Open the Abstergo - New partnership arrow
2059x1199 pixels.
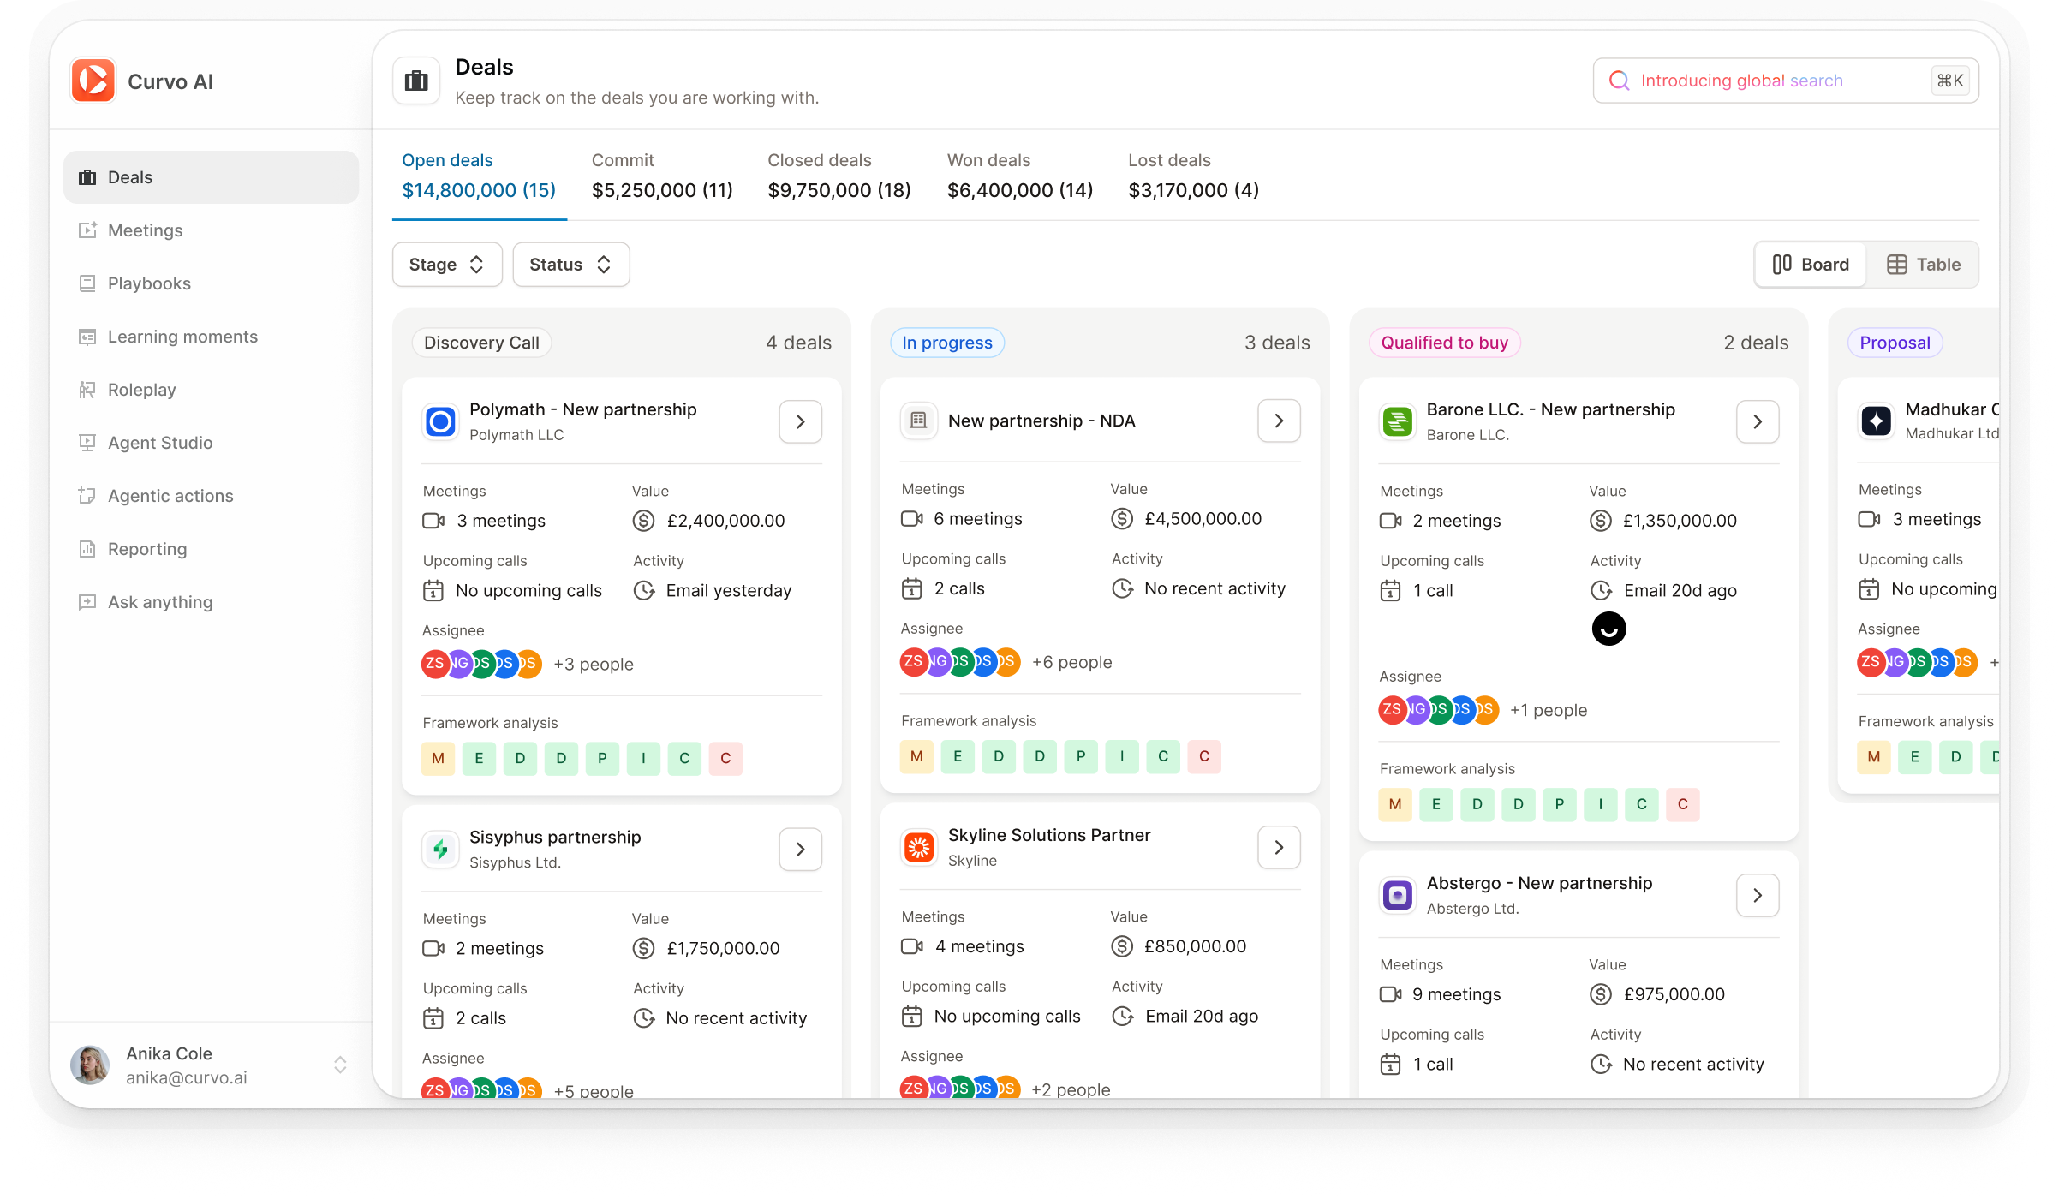tap(1758, 895)
